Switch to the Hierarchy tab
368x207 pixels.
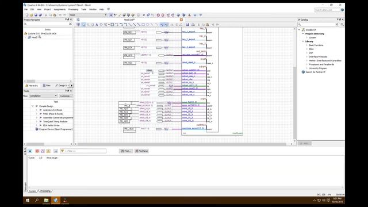(32, 86)
